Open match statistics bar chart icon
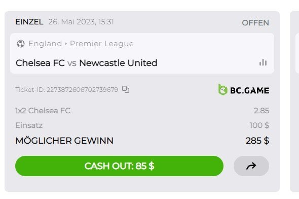This screenshot has height=199, width=299. [x=263, y=62]
